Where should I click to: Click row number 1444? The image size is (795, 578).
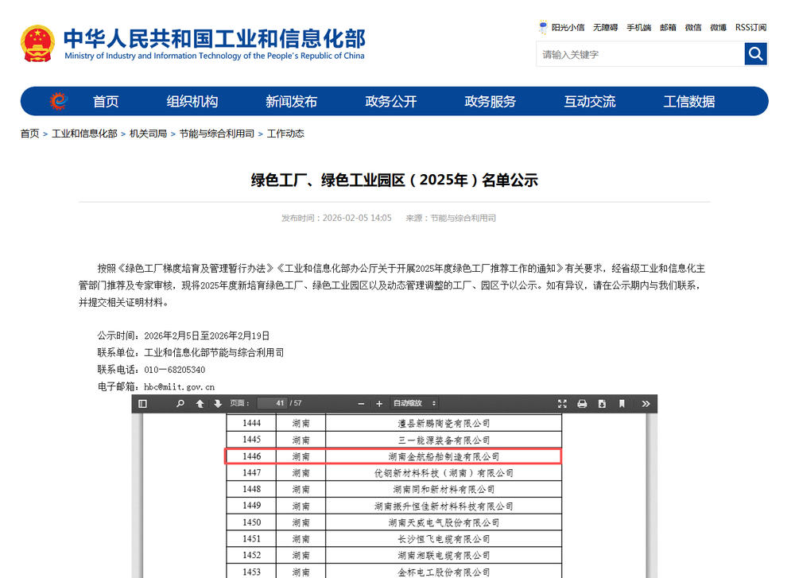pyautogui.click(x=251, y=423)
